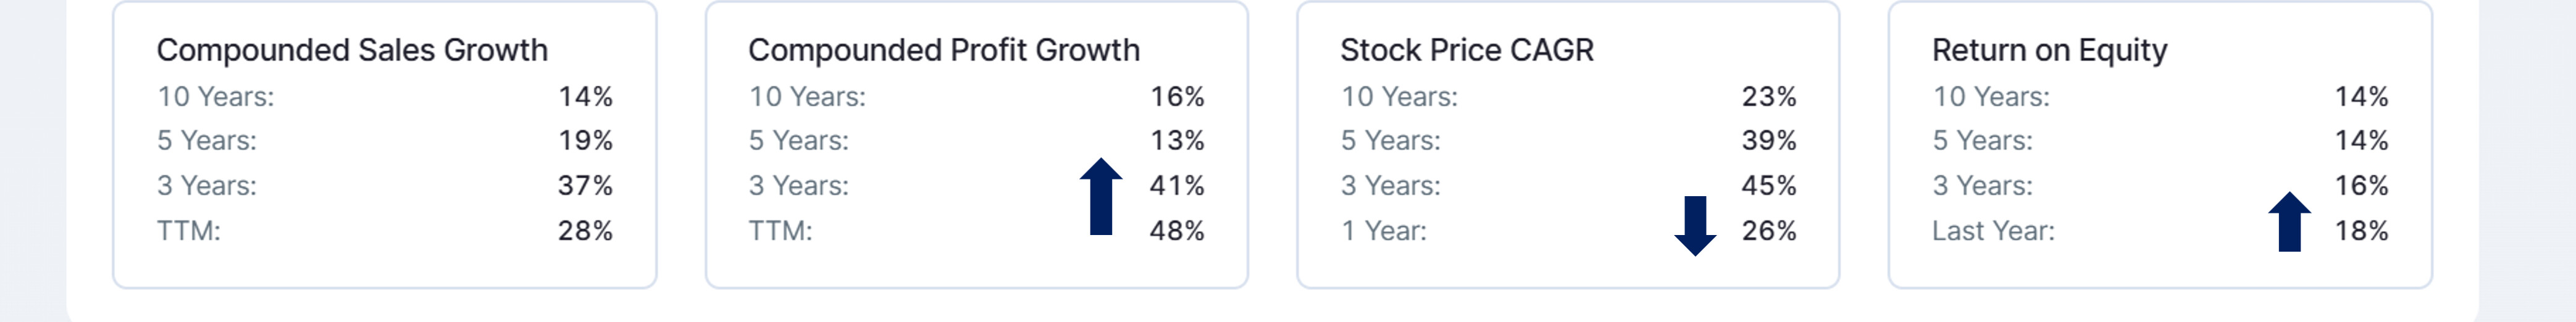Select the Compounded Profit Growth heading

click(x=944, y=50)
